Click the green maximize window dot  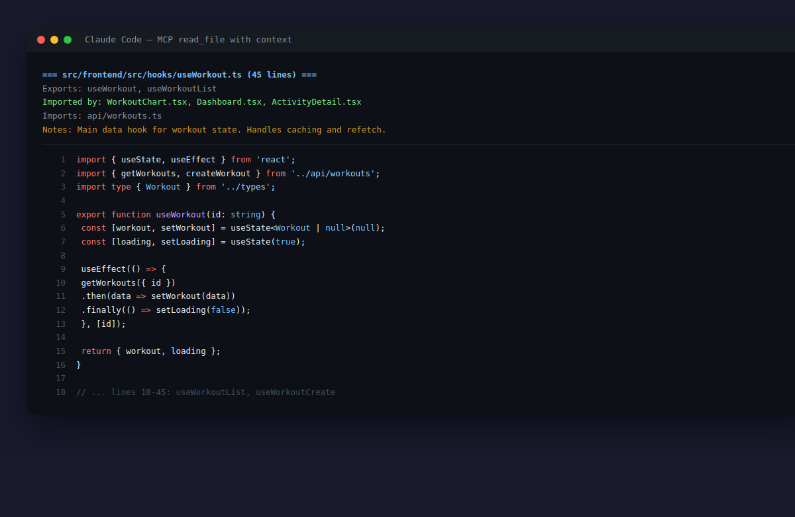coord(68,40)
